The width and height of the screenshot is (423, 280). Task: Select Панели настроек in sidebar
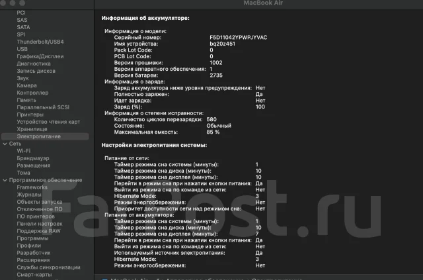40,224
